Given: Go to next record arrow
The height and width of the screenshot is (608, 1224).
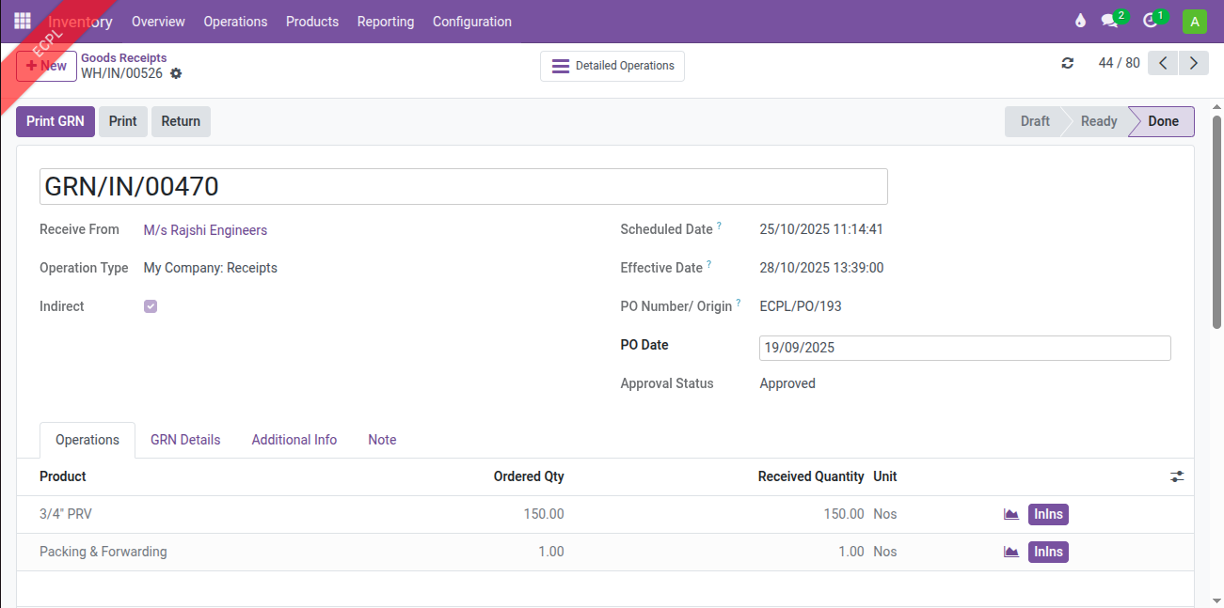Looking at the screenshot, I should point(1194,63).
